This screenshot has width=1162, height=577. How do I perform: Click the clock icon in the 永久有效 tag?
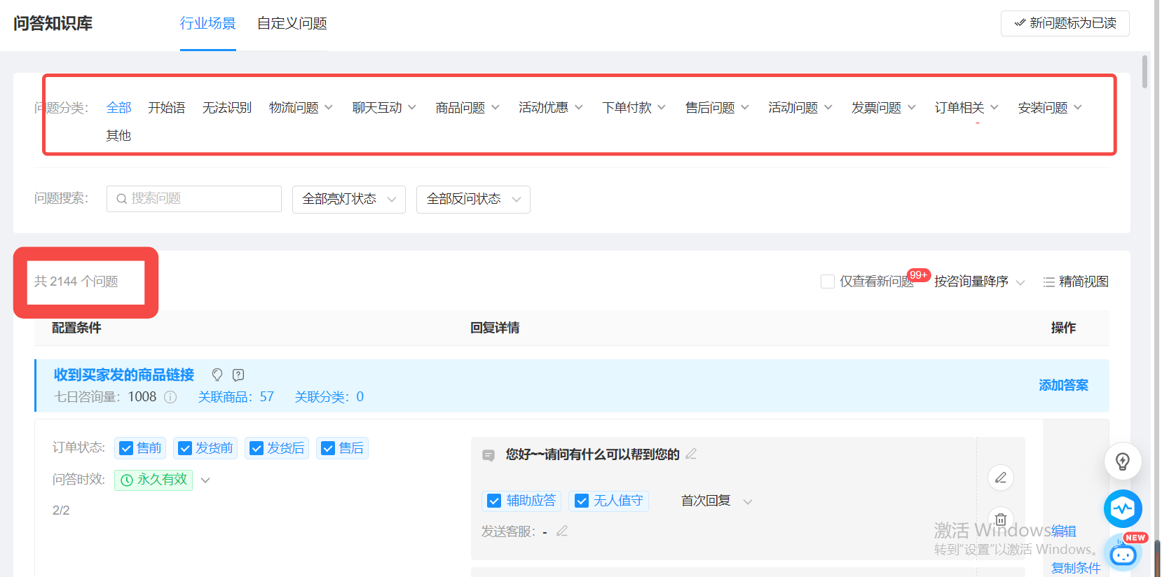tap(127, 480)
